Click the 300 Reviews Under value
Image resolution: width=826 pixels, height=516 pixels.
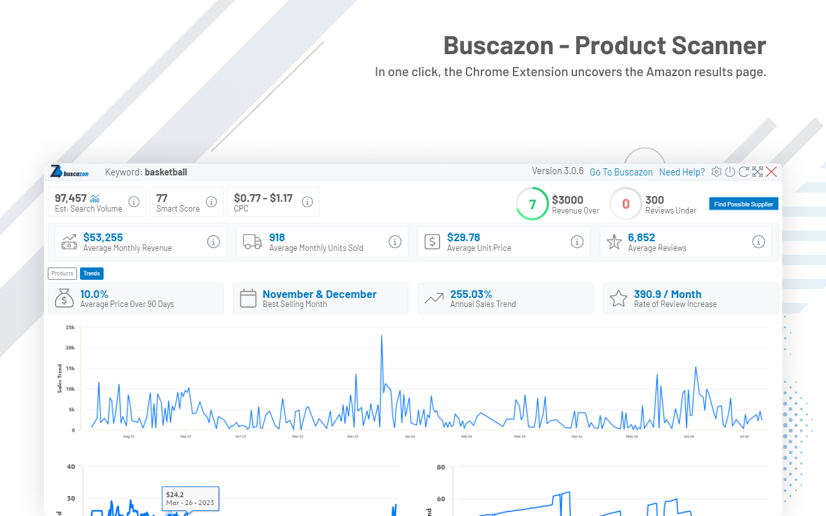[654, 200]
